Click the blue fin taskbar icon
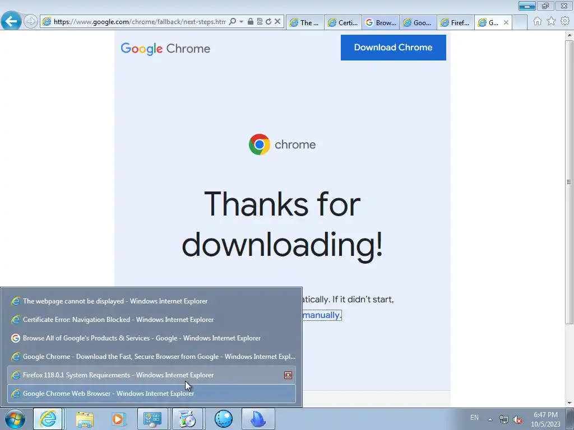 point(258,419)
